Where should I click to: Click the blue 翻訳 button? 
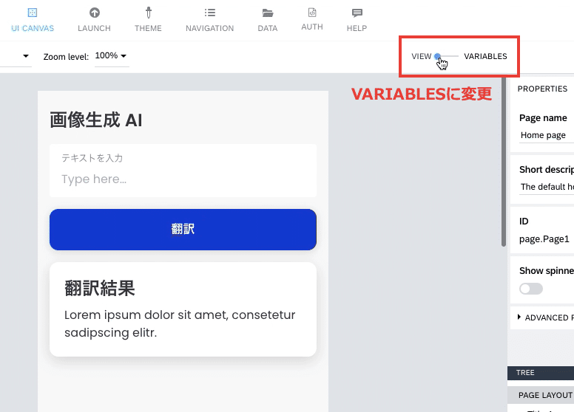click(x=183, y=230)
